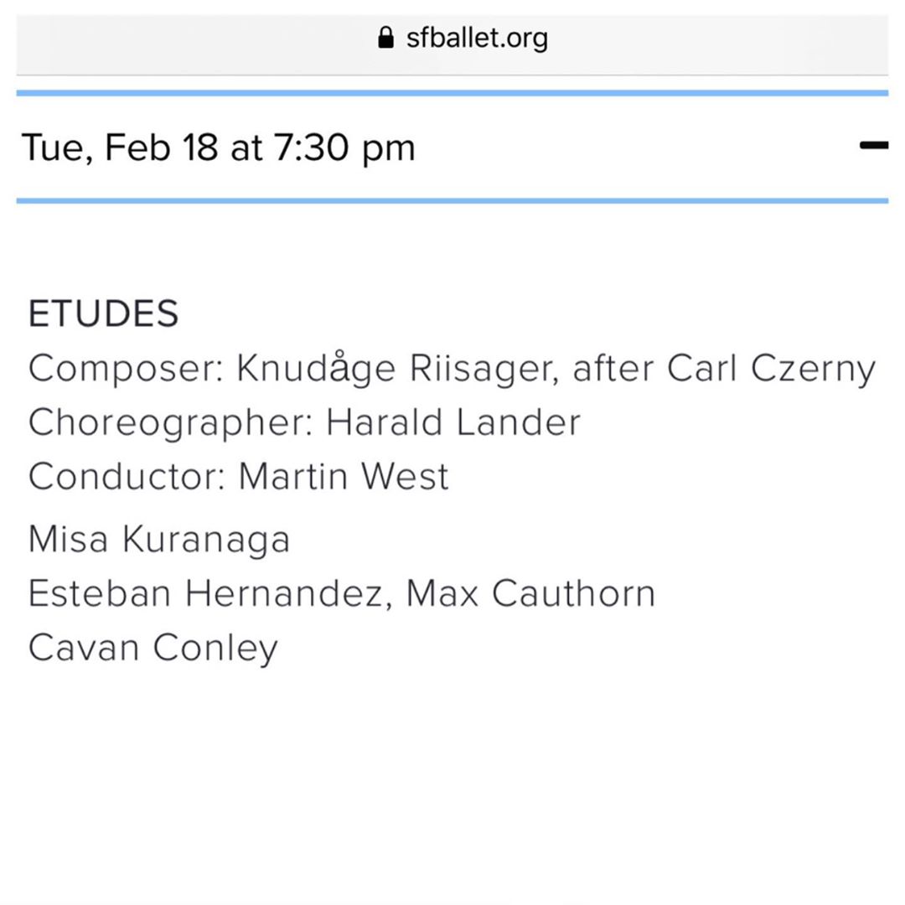The image size is (905, 905).
Task: Click the ETUDES program heading
Action: 103,314
